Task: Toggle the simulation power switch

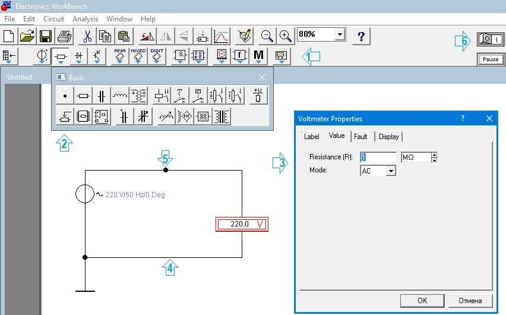Action: coord(490,39)
